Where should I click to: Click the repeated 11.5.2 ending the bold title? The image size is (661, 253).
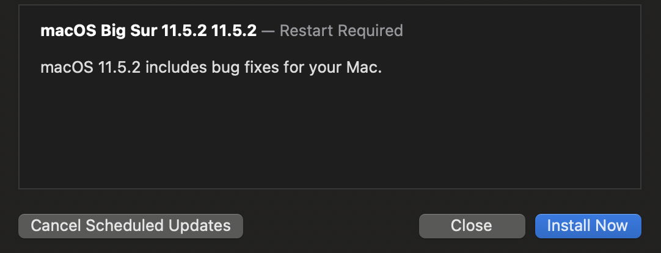(x=233, y=31)
